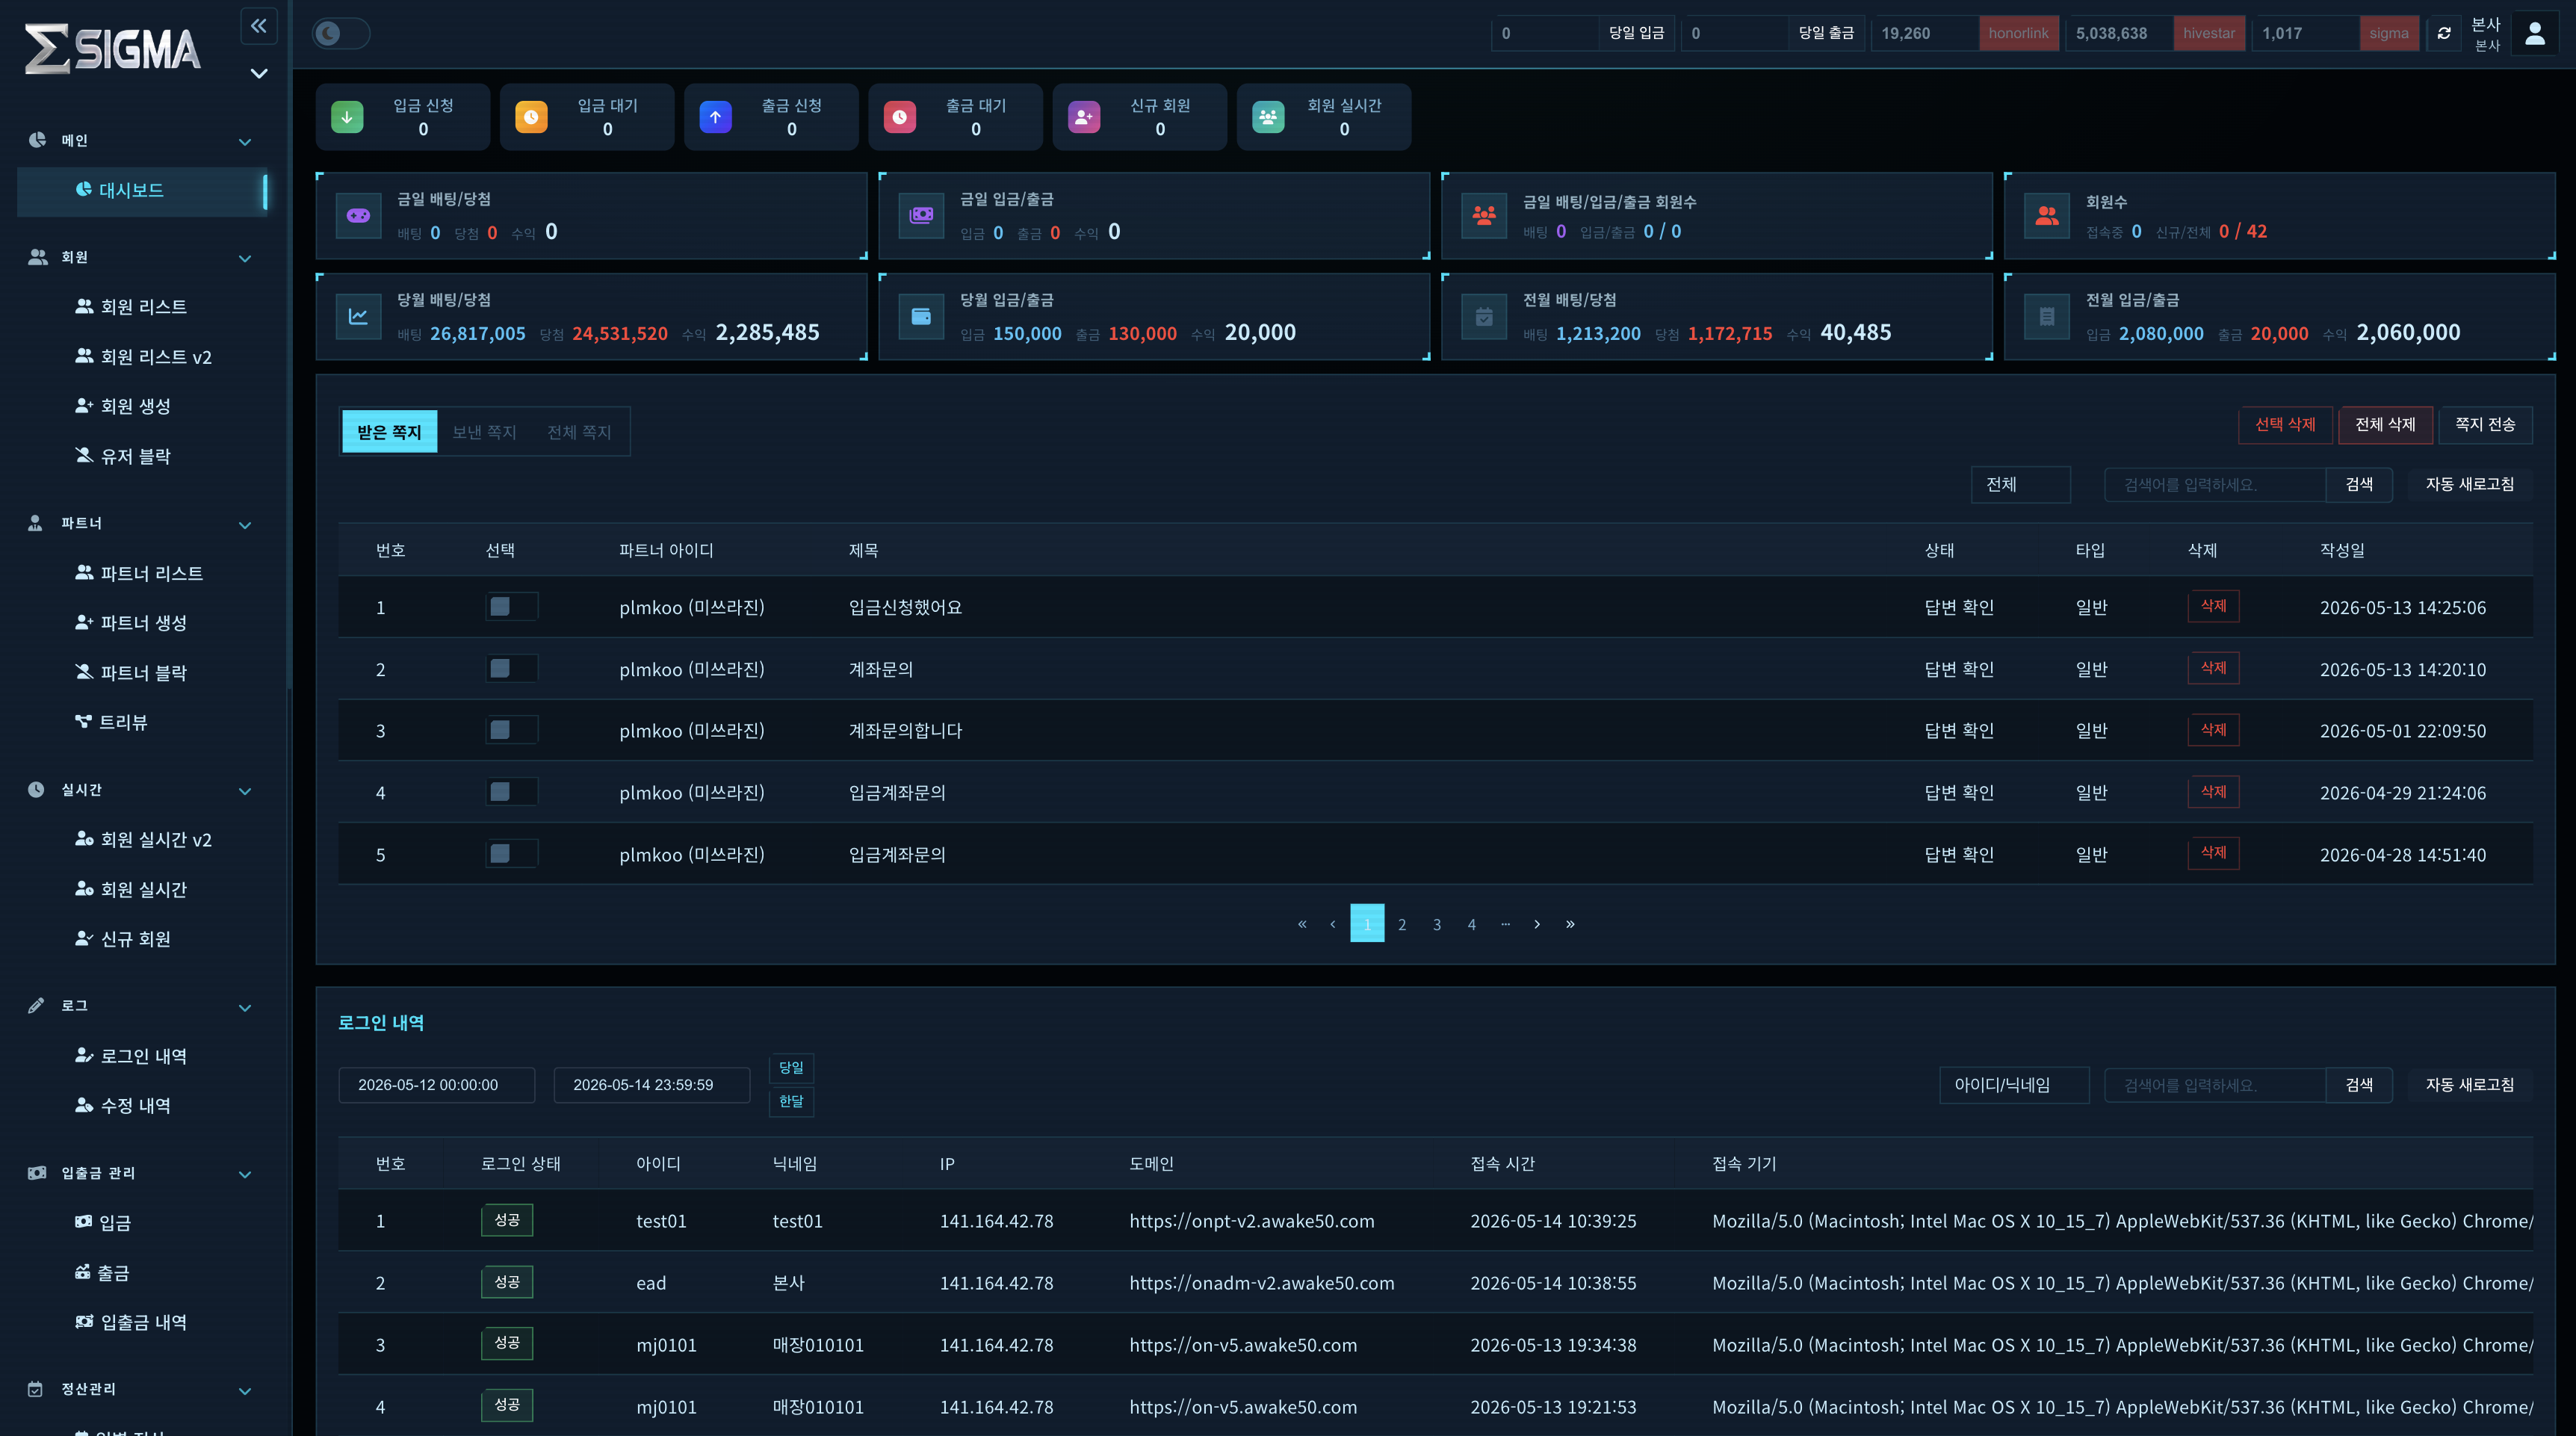Click the gamepad icon in 금일 배팅/당첨

358,216
